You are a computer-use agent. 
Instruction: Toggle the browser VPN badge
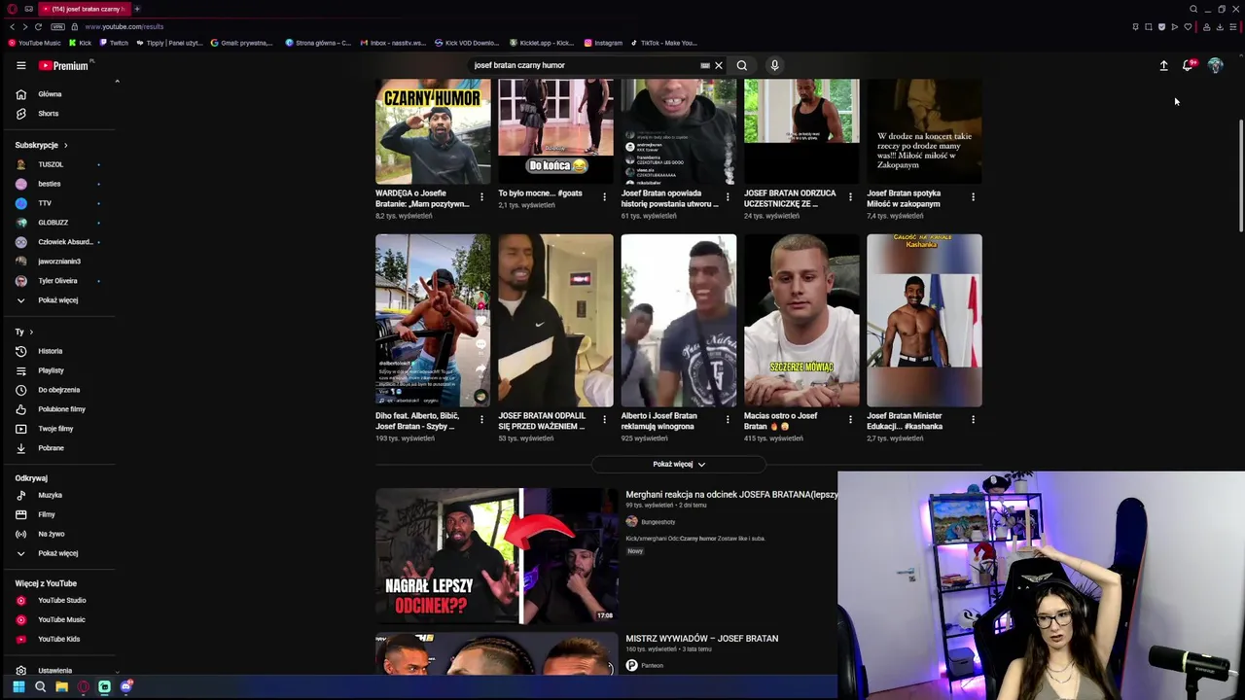click(57, 26)
